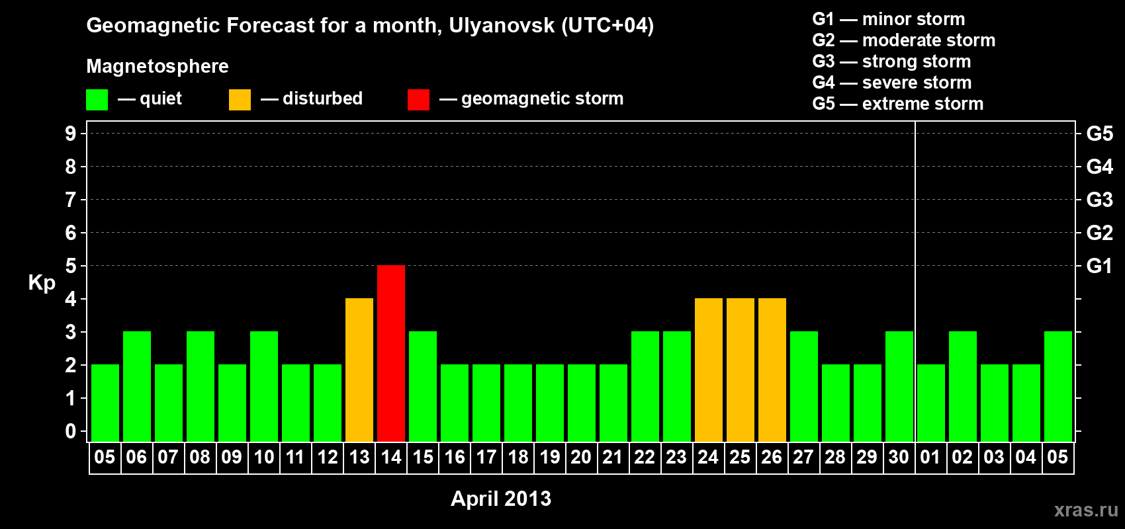Click the date label 19 on the axis

coord(550,457)
